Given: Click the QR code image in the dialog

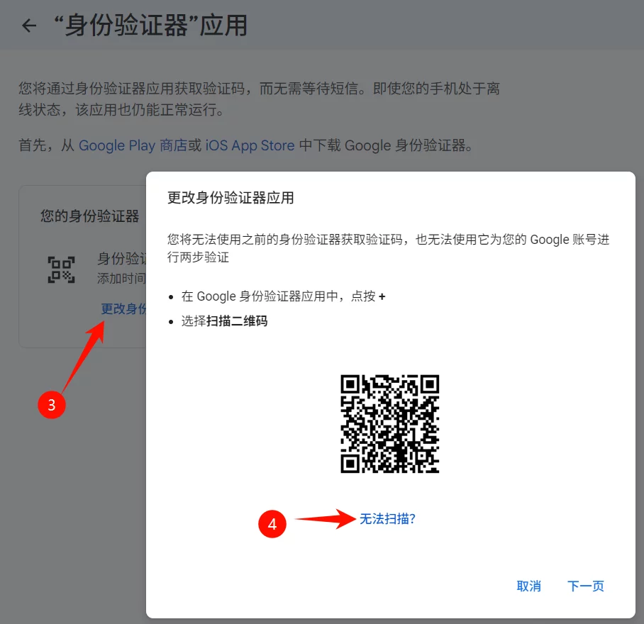Looking at the screenshot, I should (x=391, y=423).
